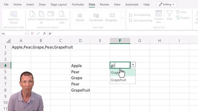198x111 pixels.
Task: Click the Pear cell in row 5
Action: coord(80,72)
